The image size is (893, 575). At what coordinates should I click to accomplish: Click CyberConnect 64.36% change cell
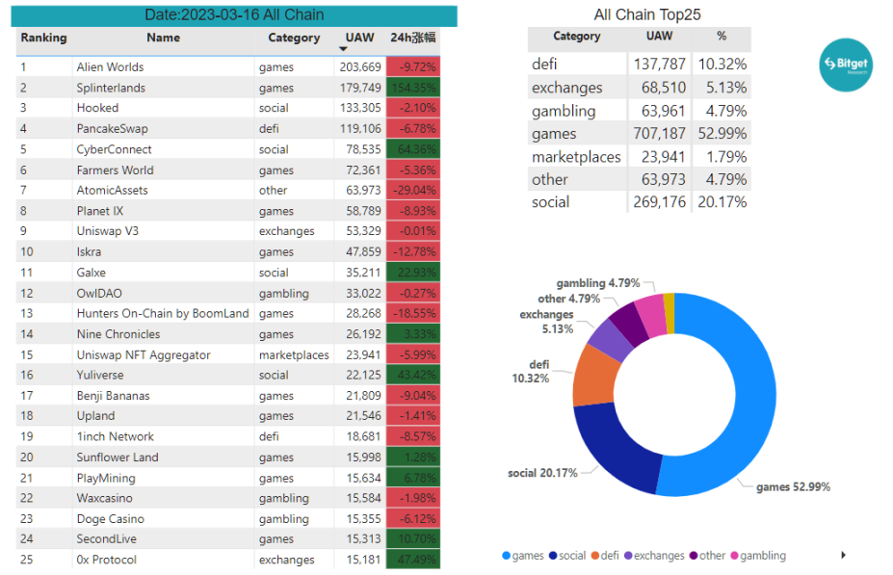pyautogui.click(x=413, y=149)
